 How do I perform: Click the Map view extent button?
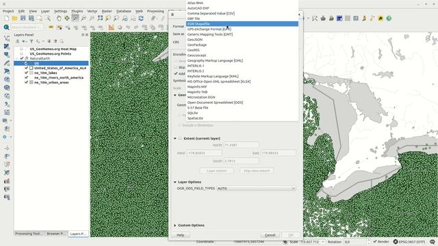click(x=257, y=171)
